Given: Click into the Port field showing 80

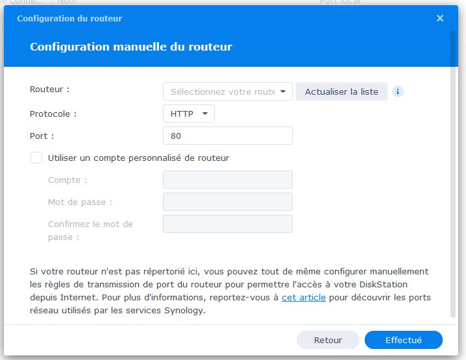Looking at the screenshot, I should click(x=227, y=136).
